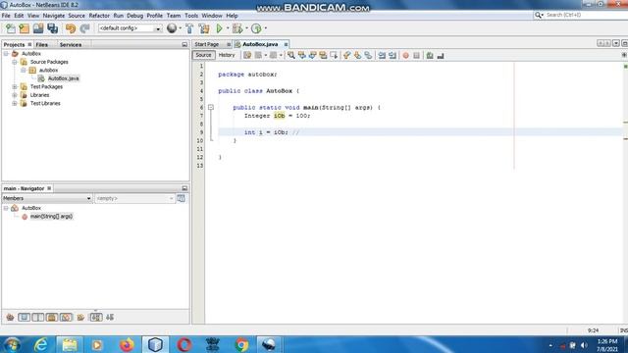Image resolution: width=628 pixels, height=353 pixels.
Task: Click the Debug Project icon
Action: tap(237, 28)
